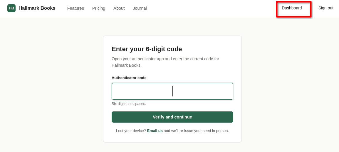
Task: Select the 'Enter your 6-digit code' heading
Action: 147,49
